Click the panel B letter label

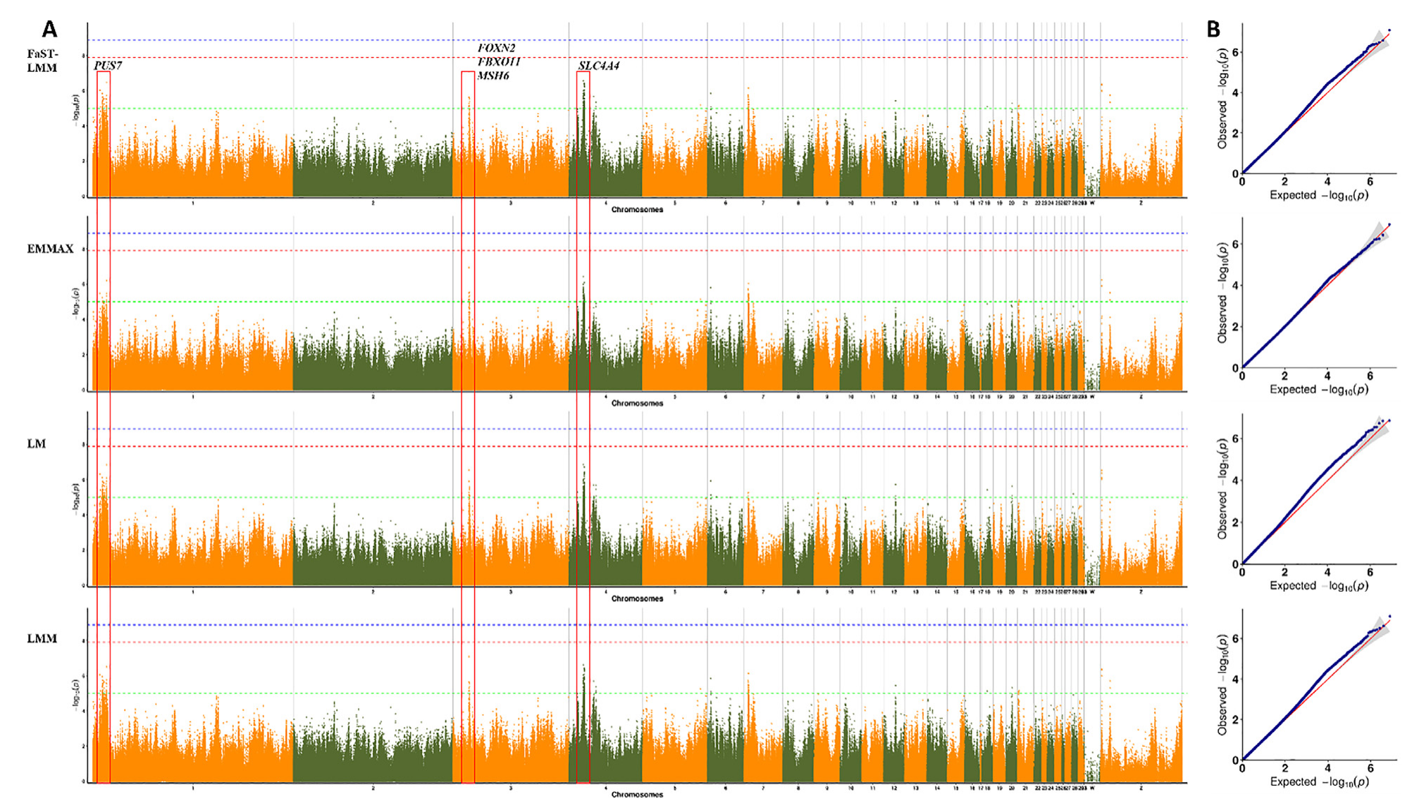[x=1213, y=30]
